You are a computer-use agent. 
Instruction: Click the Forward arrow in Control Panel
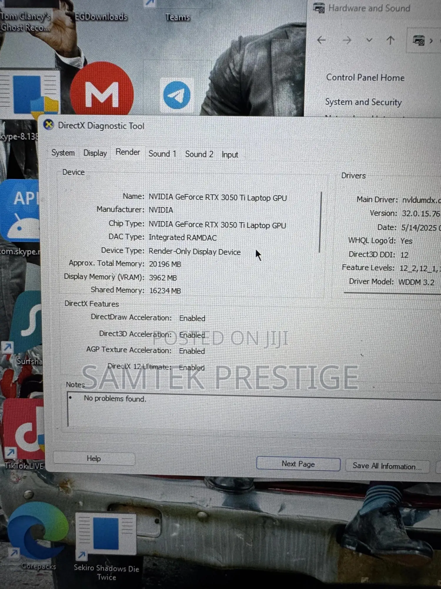coord(347,40)
